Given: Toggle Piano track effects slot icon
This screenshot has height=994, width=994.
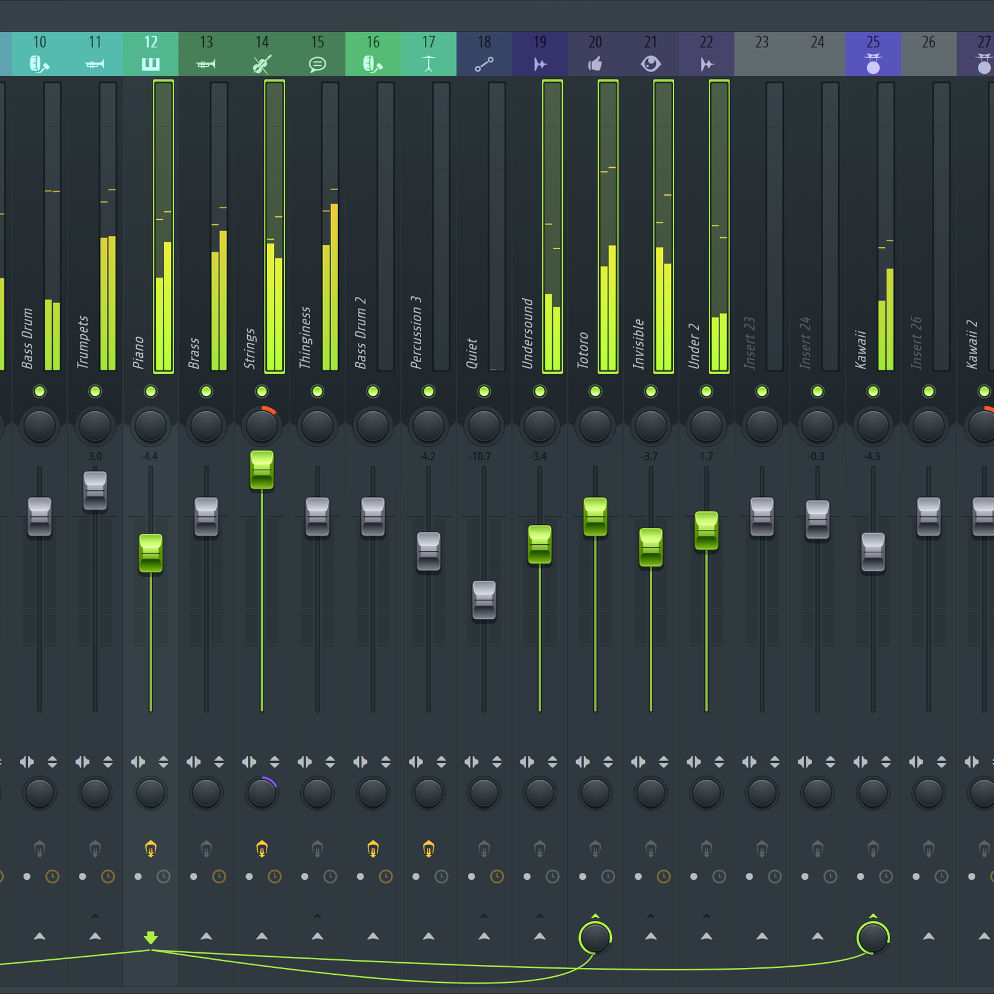Looking at the screenshot, I should click(150, 848).
